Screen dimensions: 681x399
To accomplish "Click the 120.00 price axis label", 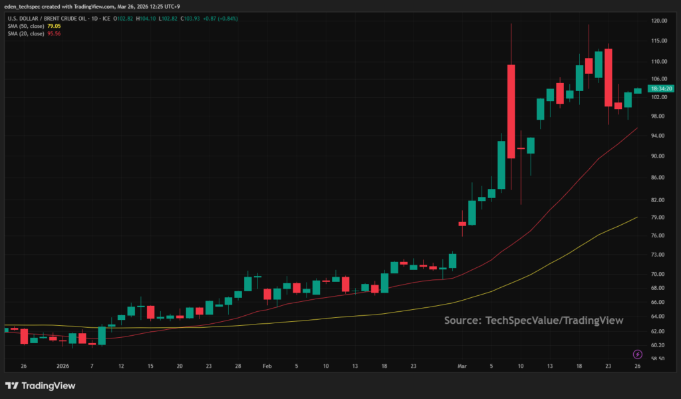I will tap(660, 21).
